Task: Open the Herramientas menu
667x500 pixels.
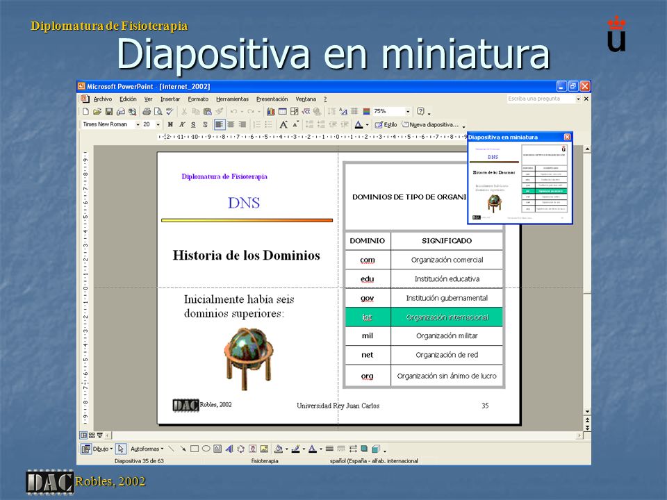Action: [232, 99]
